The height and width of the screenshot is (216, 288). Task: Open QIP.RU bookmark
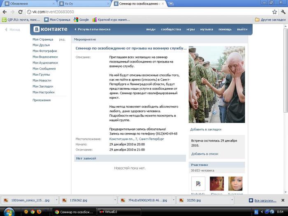point(21,20)
